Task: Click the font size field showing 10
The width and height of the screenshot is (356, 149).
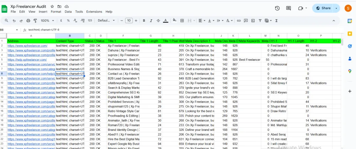Action: coord(129,21)
